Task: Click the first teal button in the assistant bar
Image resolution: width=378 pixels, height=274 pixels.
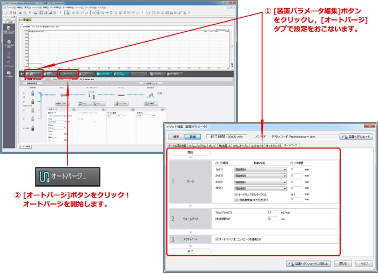Action: point(104,74)
